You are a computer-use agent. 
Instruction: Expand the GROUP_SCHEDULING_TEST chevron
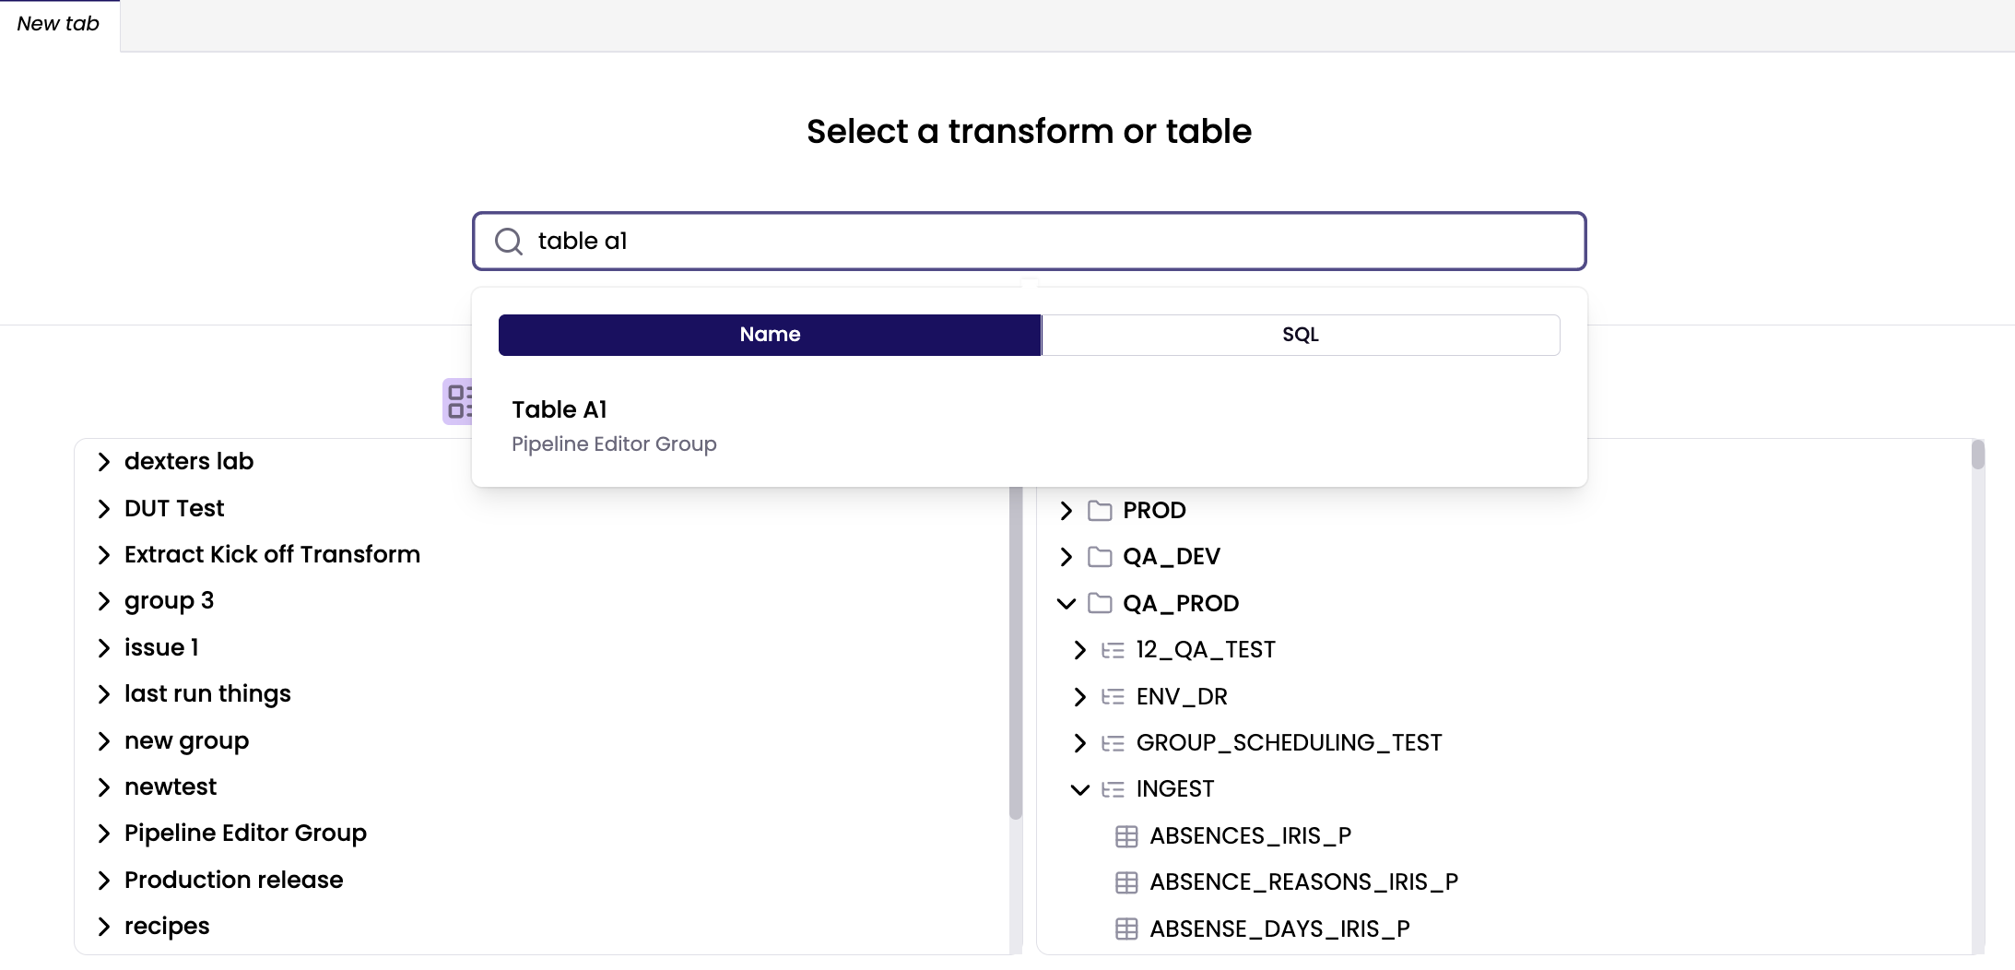pyautogui.click(x=1080, y=742)
